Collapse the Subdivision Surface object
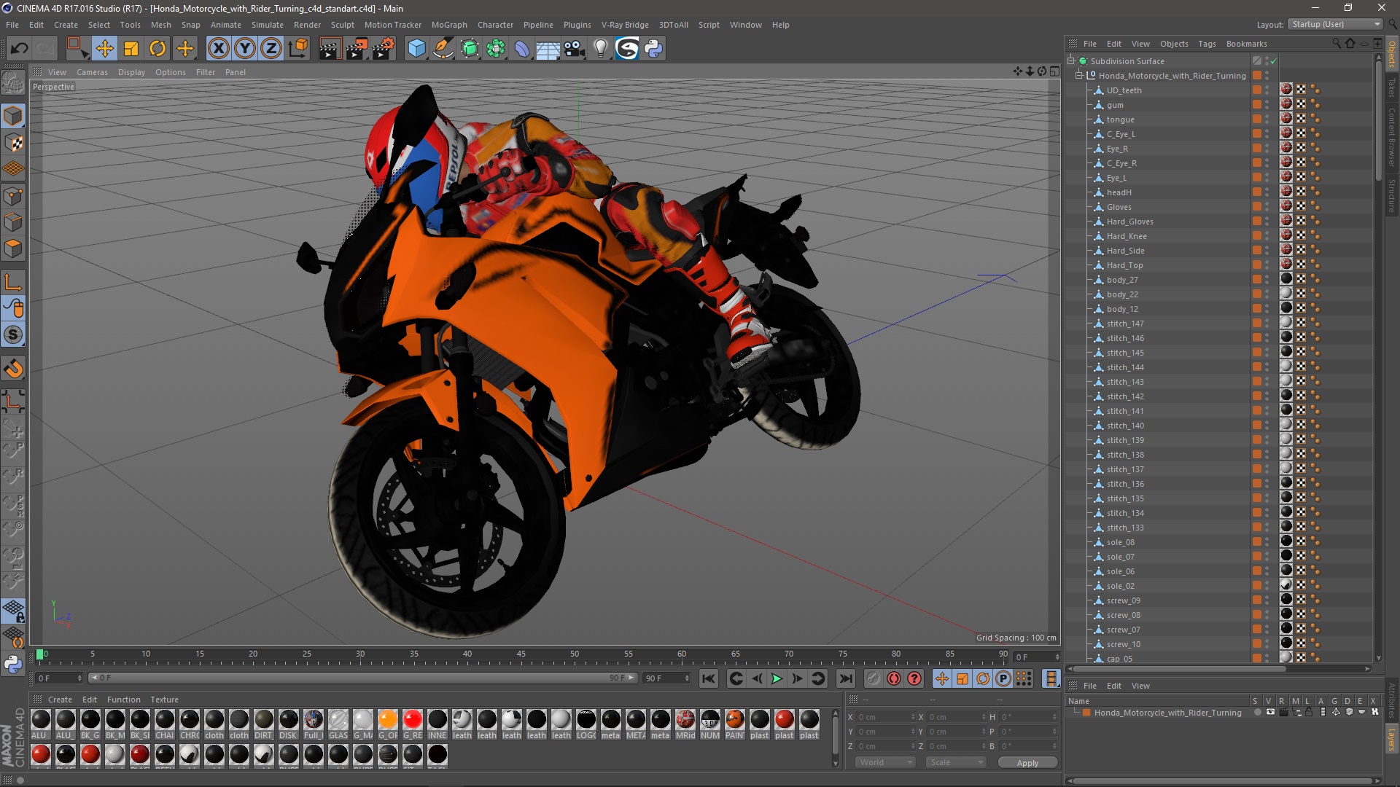This screenshot has height=787, width=1400. [x=1071, y=60]
